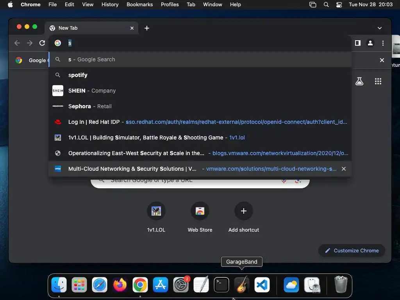Click the voice search microphone icon

(x=284, y=180)
